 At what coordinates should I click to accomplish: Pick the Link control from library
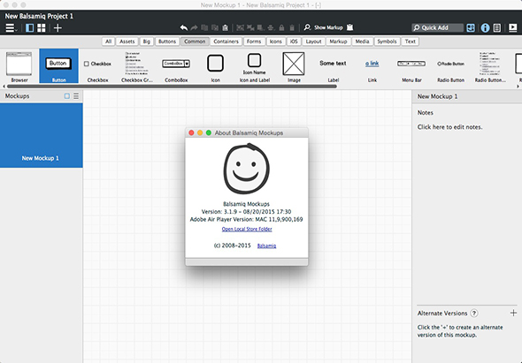pos(372,66)
